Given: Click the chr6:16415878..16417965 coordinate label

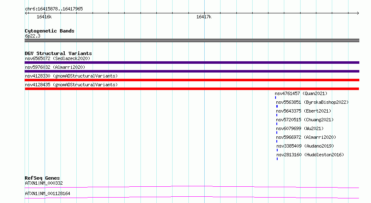Looking at the screenshot, I should click(54, 9).
